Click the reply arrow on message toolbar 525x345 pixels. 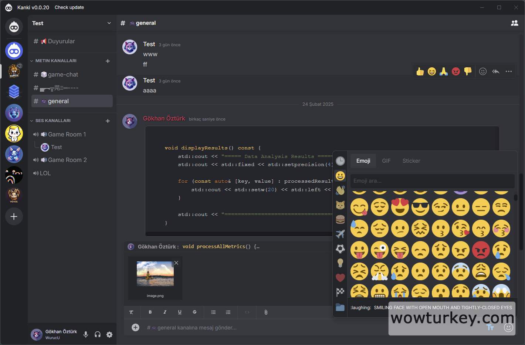pyautogui.click(x=496, y=71)
